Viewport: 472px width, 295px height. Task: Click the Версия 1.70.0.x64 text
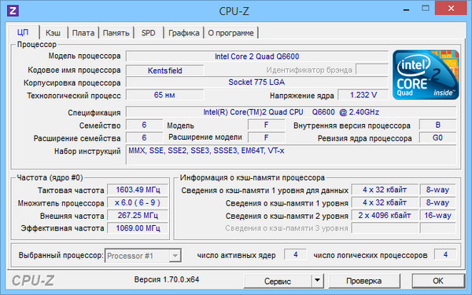point(167,279)
